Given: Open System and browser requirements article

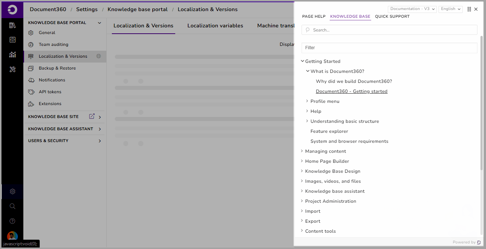Looking at the screenshot, I should 349,141.
